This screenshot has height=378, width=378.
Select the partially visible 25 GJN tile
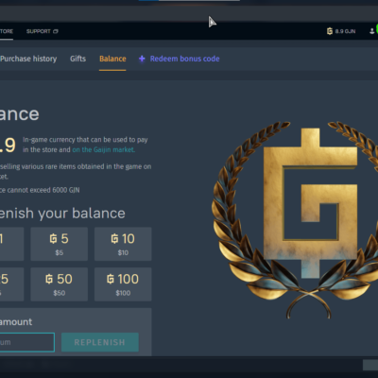(11, 284)
